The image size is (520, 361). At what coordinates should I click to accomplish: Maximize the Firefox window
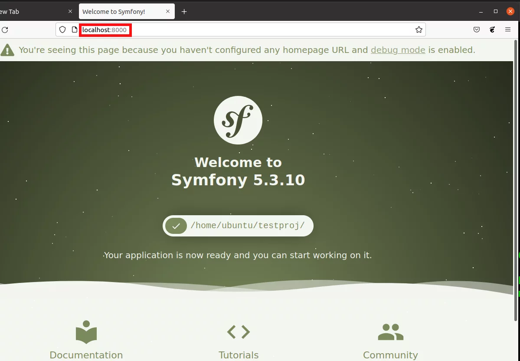(x=496, y=11)
